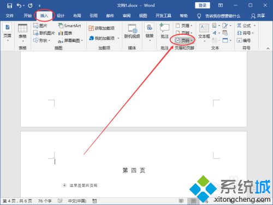The width and height of the screenshot is (273, 205).
Task: Open the 审阅 Review tab
Action: click(x=127, y=16)
